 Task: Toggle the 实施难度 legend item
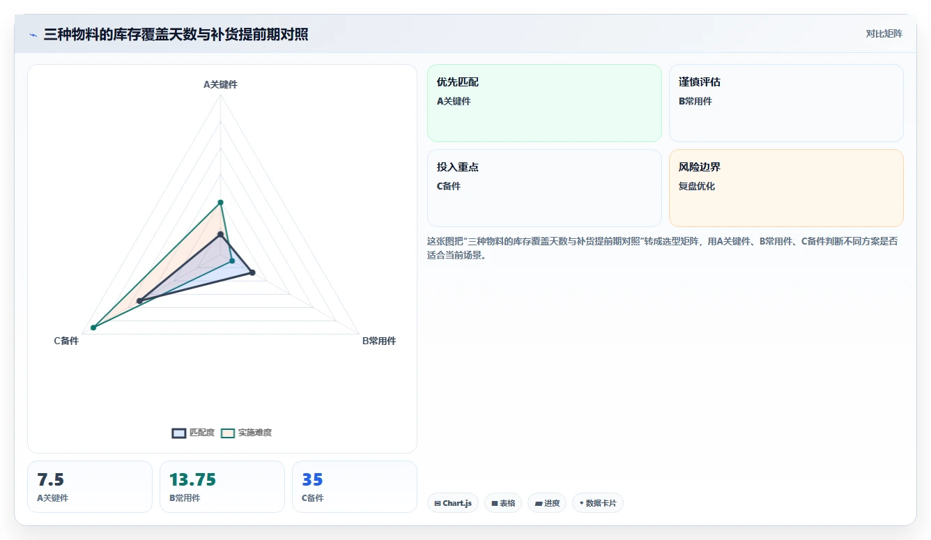click(246, 433)
